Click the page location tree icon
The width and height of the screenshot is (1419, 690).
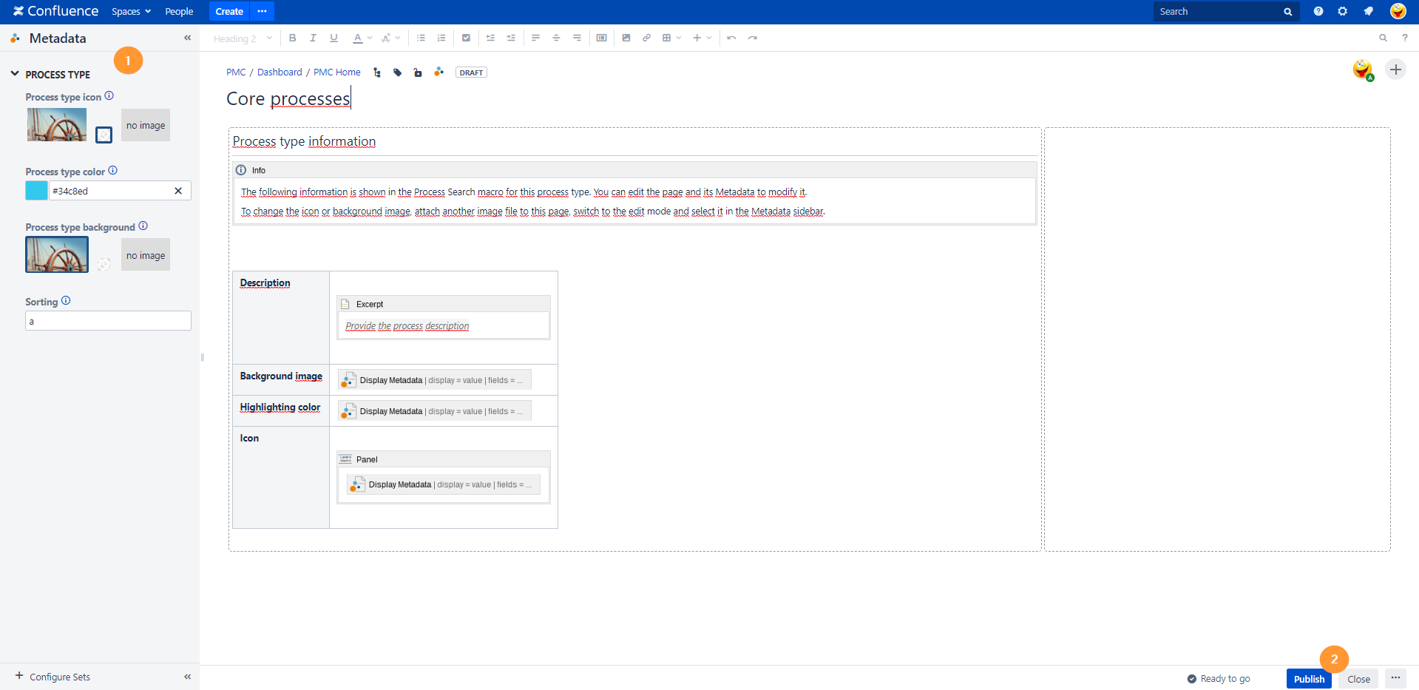pos(377,72)
